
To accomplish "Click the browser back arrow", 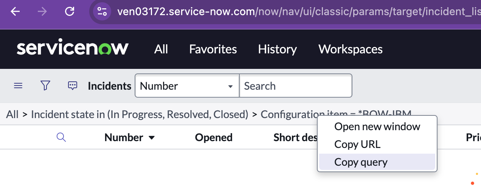I will [15, 11].
